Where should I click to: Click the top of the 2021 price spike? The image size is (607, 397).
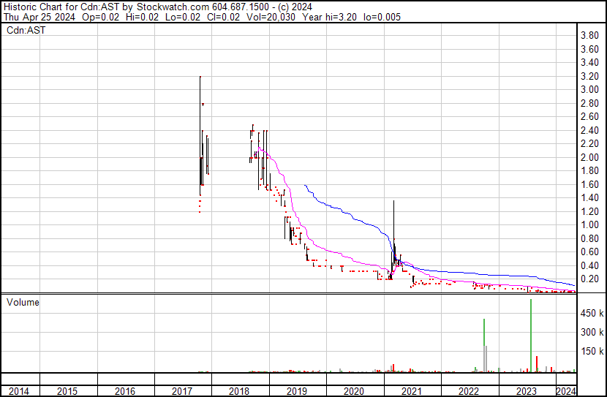tap(393, 201)
